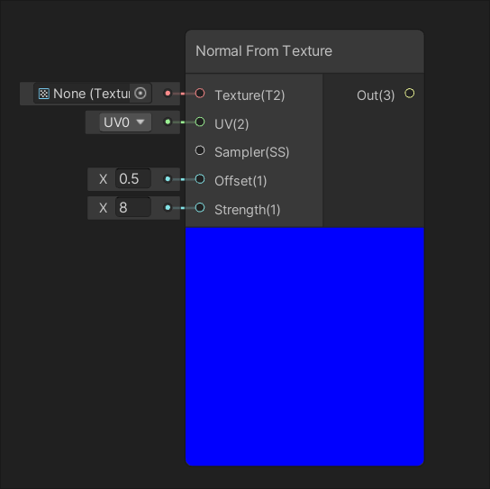Open the texture object picker circle
The width and height of the screenshot is (490, 489).
pyautogui.click(x=141, y=93)
